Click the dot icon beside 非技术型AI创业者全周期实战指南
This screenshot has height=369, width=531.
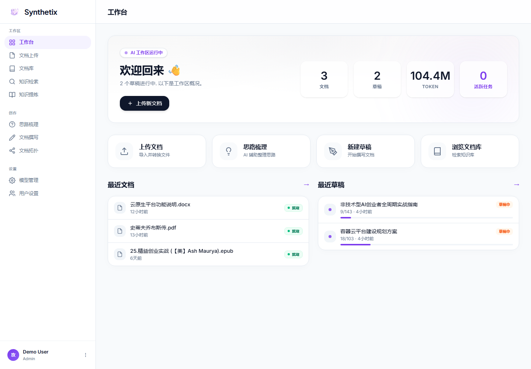(x=330, y=210)
